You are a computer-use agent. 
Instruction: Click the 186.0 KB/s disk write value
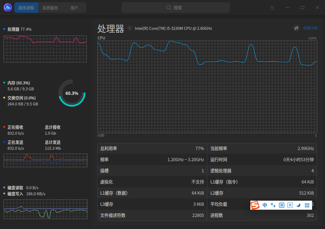(x=36, y=194)
